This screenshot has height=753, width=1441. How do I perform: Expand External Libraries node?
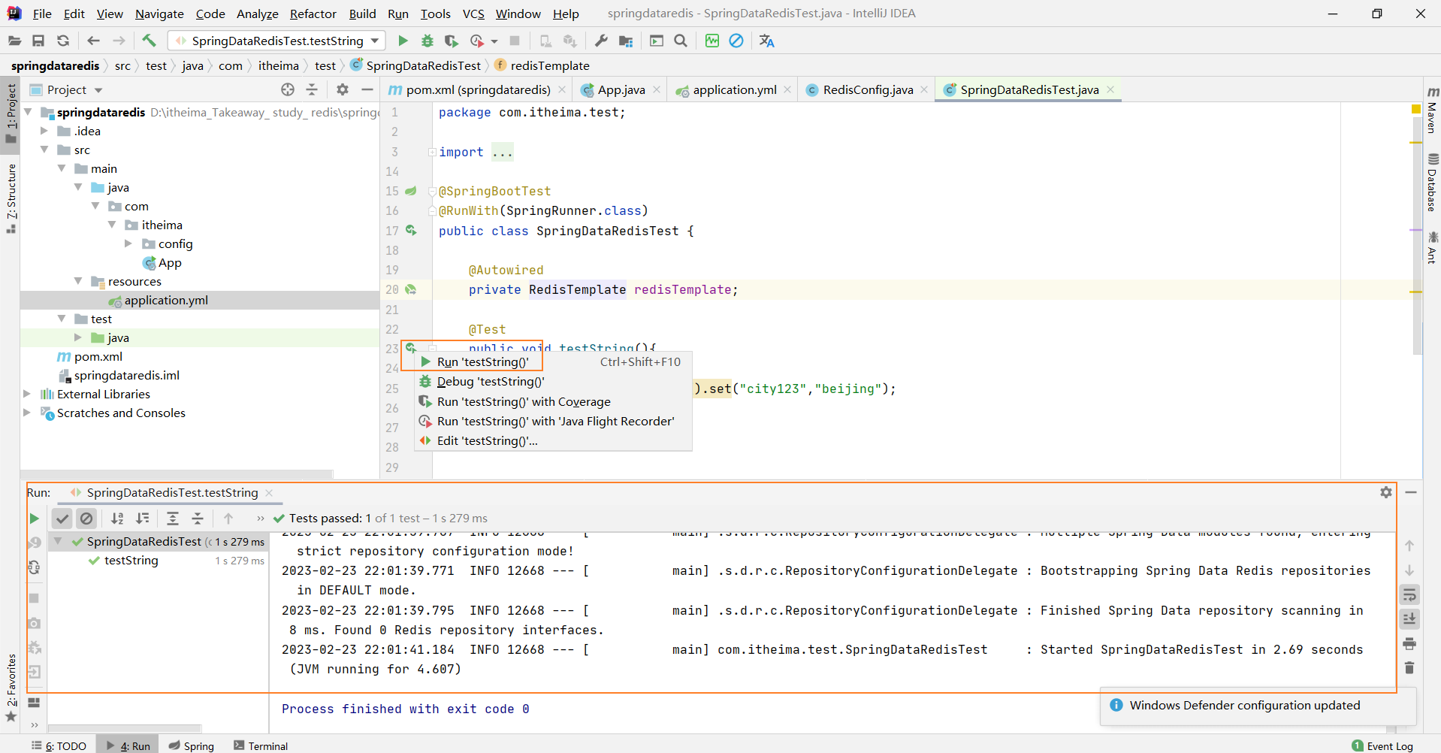(x=27, y=394)
